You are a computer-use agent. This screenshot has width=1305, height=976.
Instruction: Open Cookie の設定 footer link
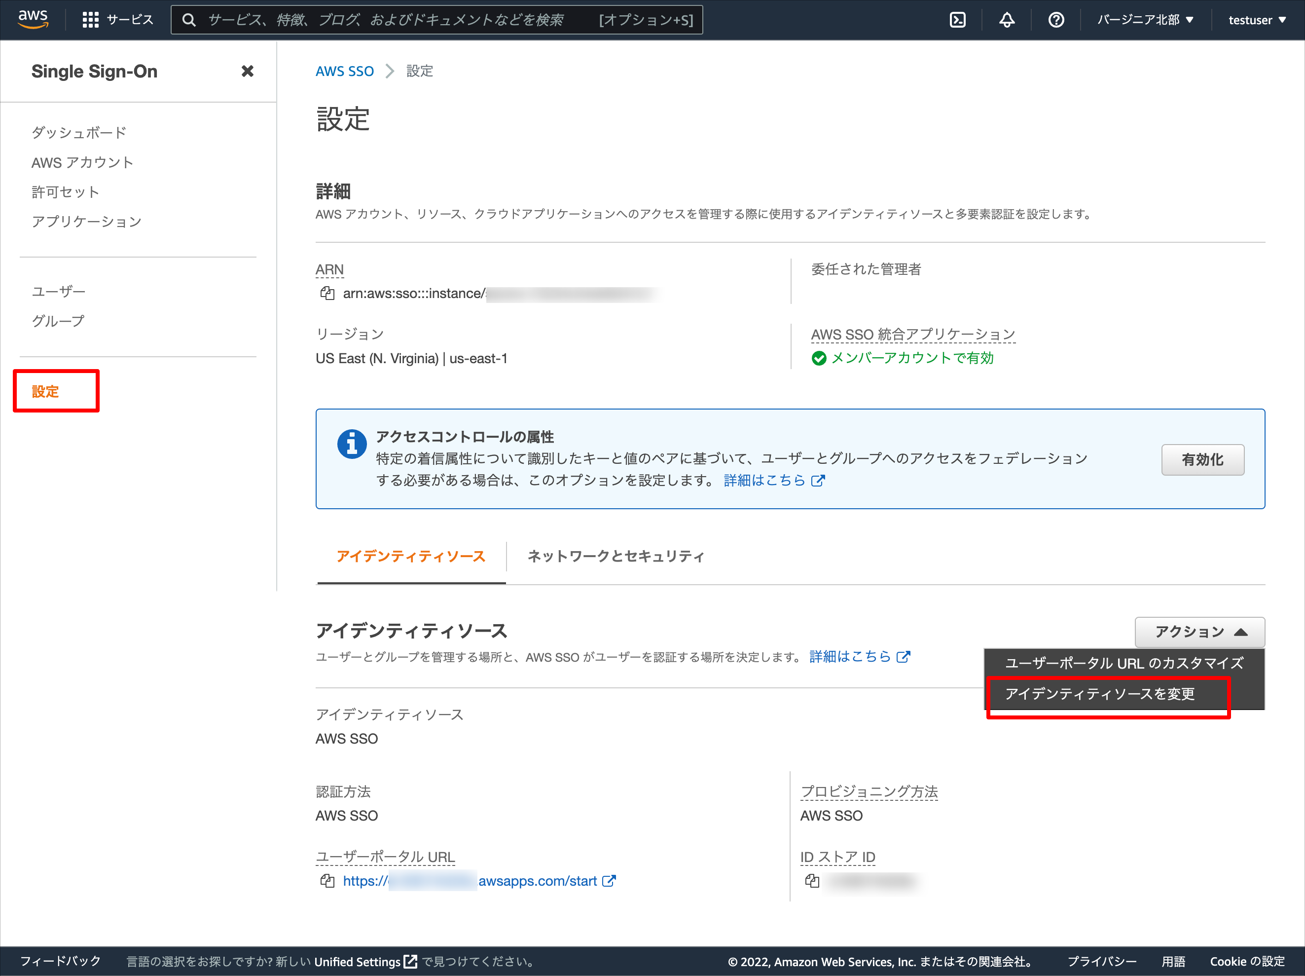(1247, 961)
